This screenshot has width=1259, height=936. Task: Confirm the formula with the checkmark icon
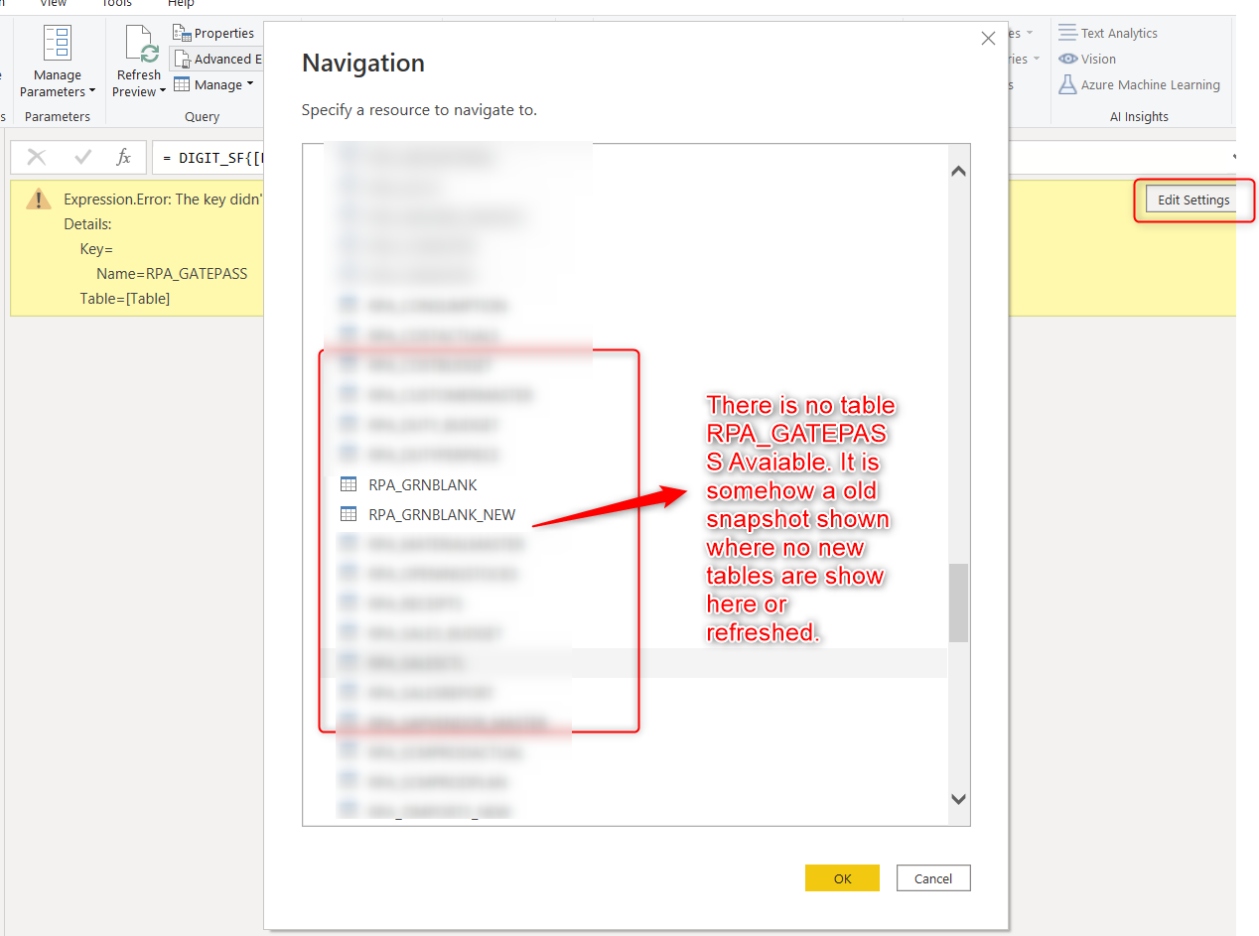83,157
